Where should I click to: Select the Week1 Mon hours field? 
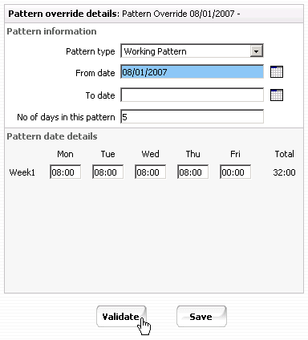click(65, 172)
